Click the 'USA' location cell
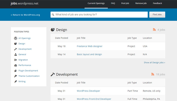The image size is (177, 101). pos(145,46)
